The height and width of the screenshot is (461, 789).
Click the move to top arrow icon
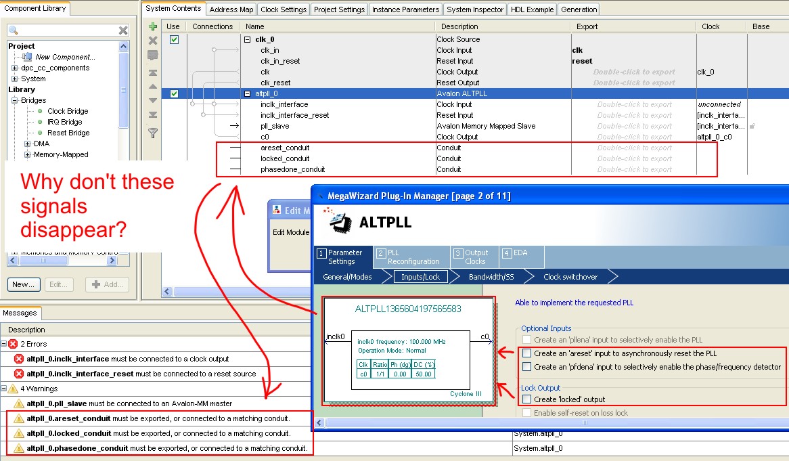[x=153, y=72]
